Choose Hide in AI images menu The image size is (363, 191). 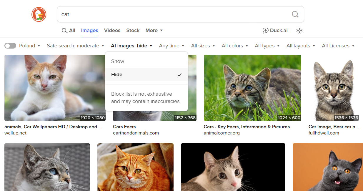(146, 74)
